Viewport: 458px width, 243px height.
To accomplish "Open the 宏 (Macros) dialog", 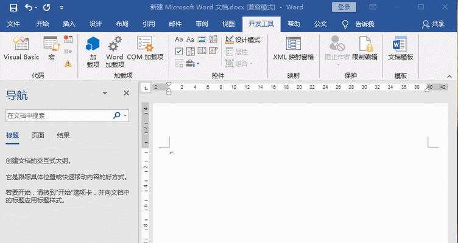I will 51,48.
